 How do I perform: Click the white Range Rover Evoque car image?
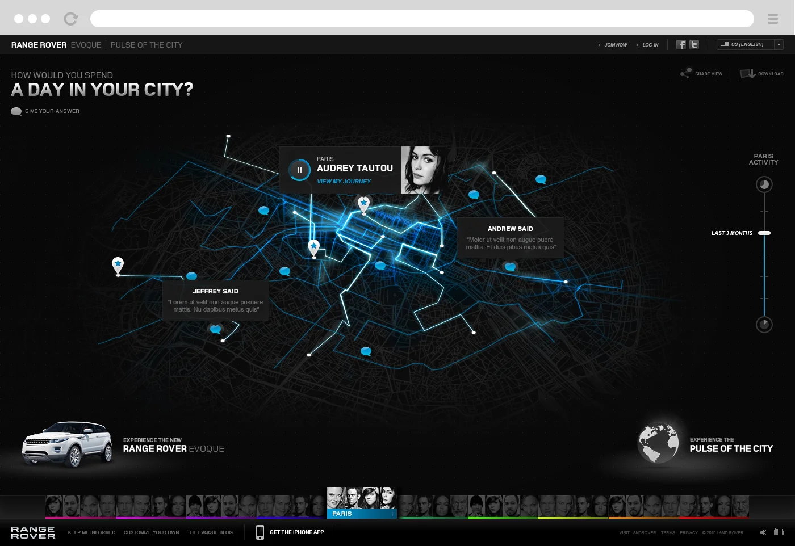pos(67,444)
